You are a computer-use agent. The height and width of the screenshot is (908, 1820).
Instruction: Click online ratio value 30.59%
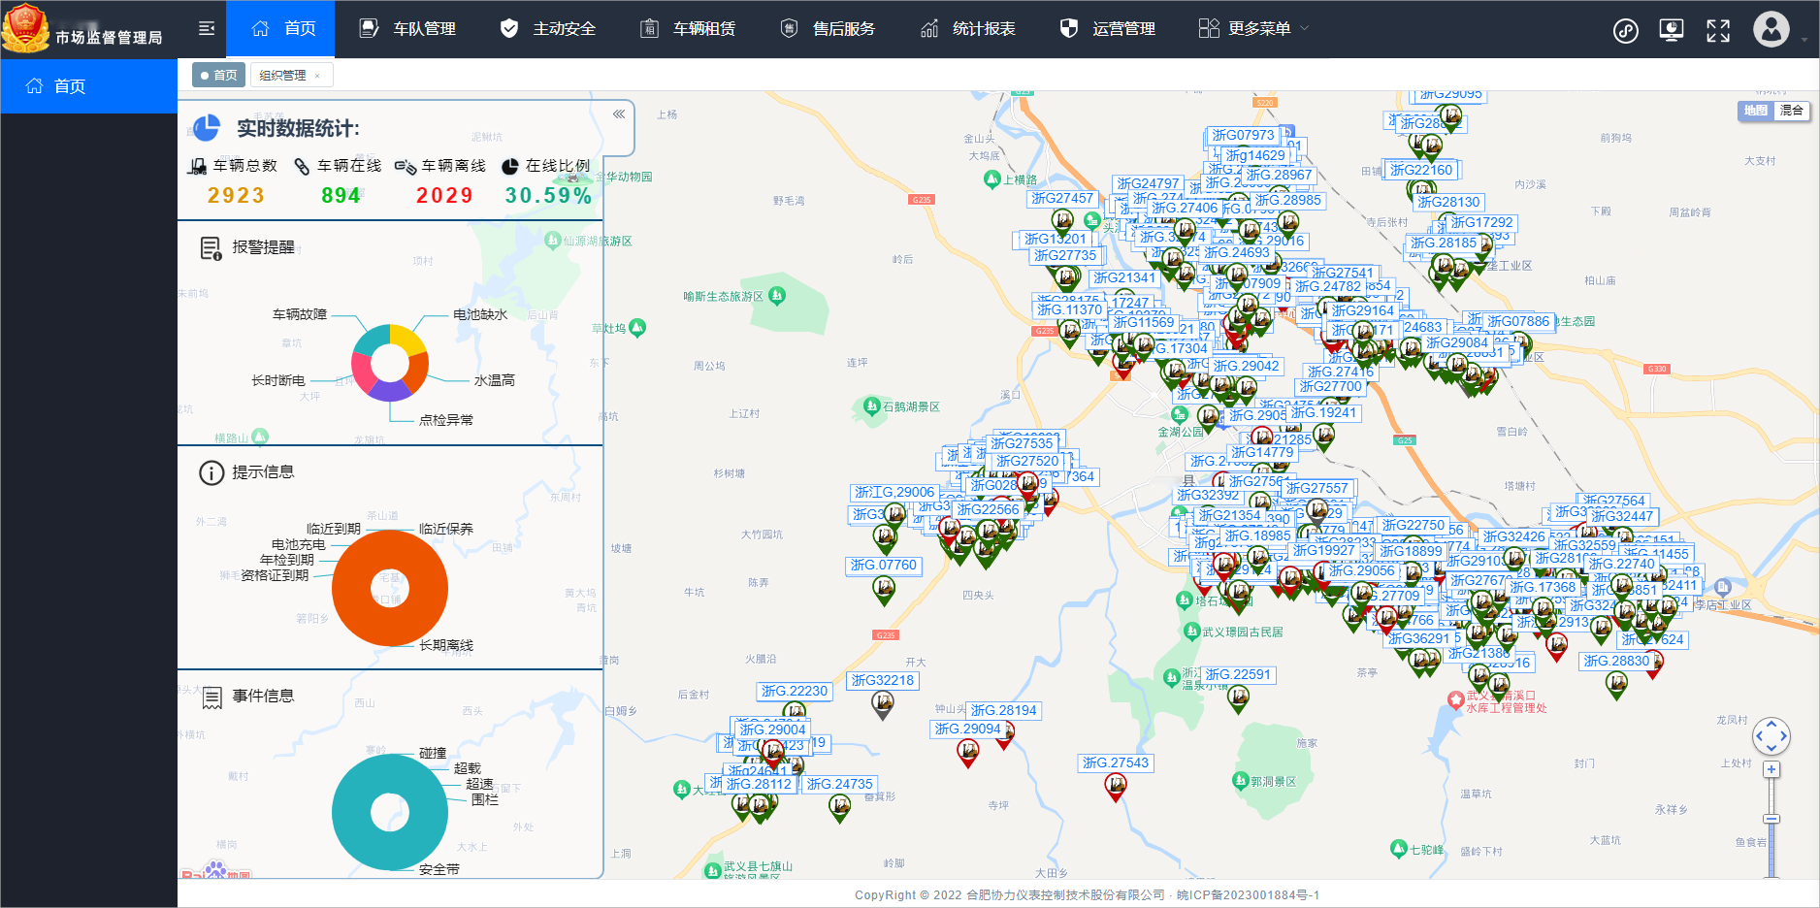549,196
